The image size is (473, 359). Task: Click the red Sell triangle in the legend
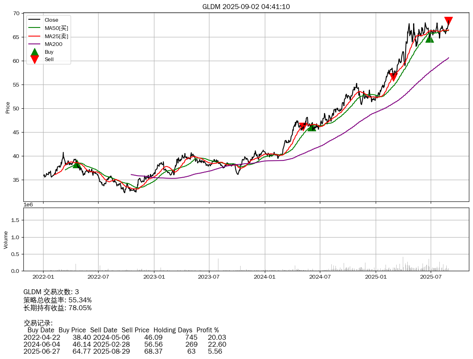[35, 59]
